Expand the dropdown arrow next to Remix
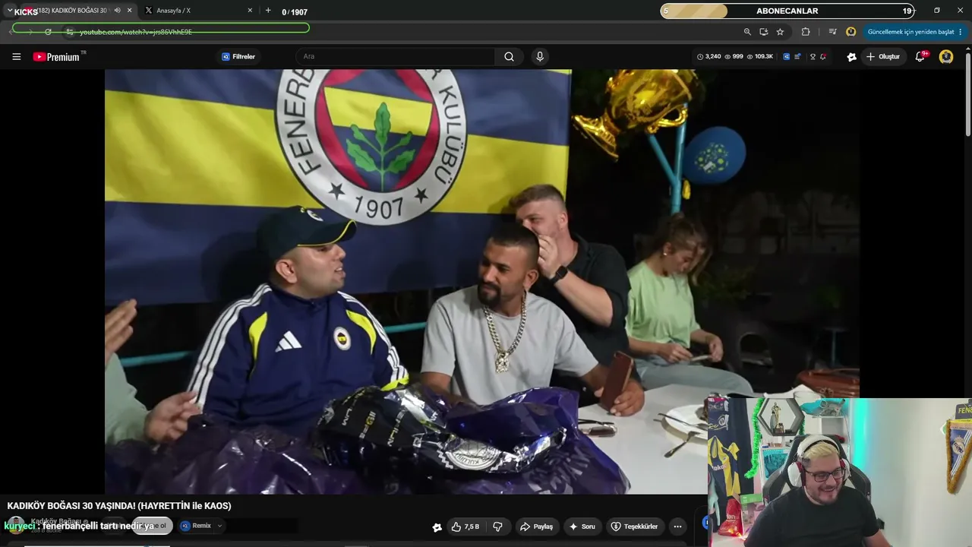The height and width of the screenshot is (547, 972). pyautogui.click(x=220, y=526)
